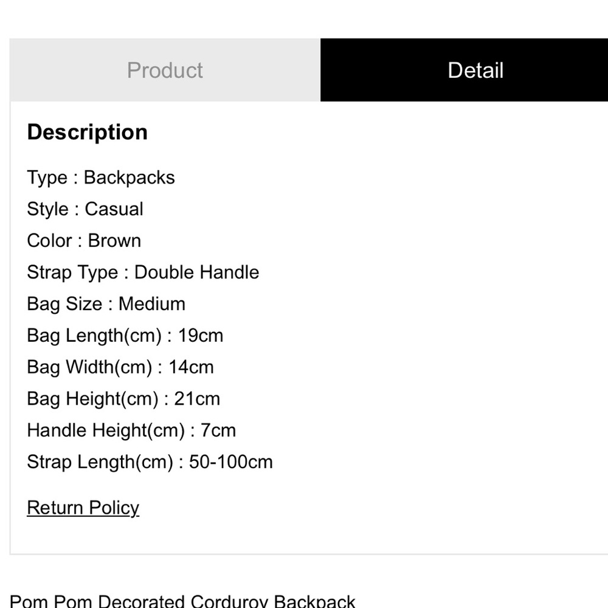
Task: Click the Double Handle value text
Action: [x=196, y=272]
